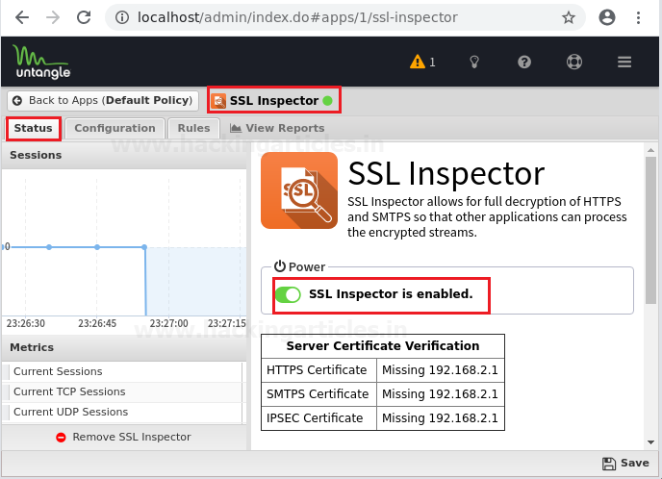
Task: Open the lightbulb suggestions icon
Action: click(x=474, y=62)
